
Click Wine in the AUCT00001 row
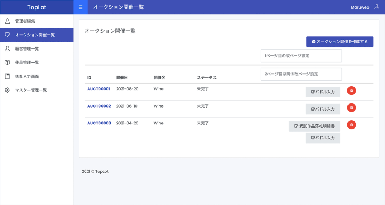tap(158, 89)
